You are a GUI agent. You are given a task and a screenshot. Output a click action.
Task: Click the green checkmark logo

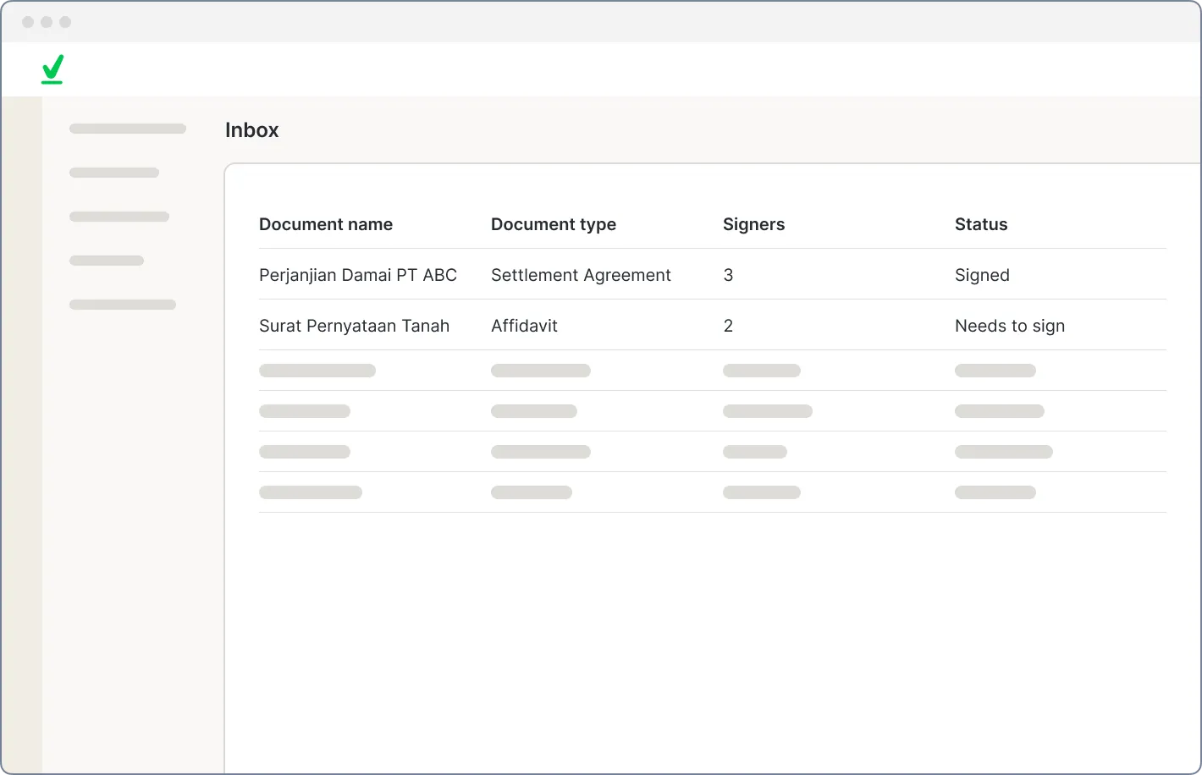[52, 69]
